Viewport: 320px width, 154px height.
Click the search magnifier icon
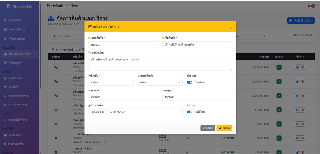click(54, 36)
